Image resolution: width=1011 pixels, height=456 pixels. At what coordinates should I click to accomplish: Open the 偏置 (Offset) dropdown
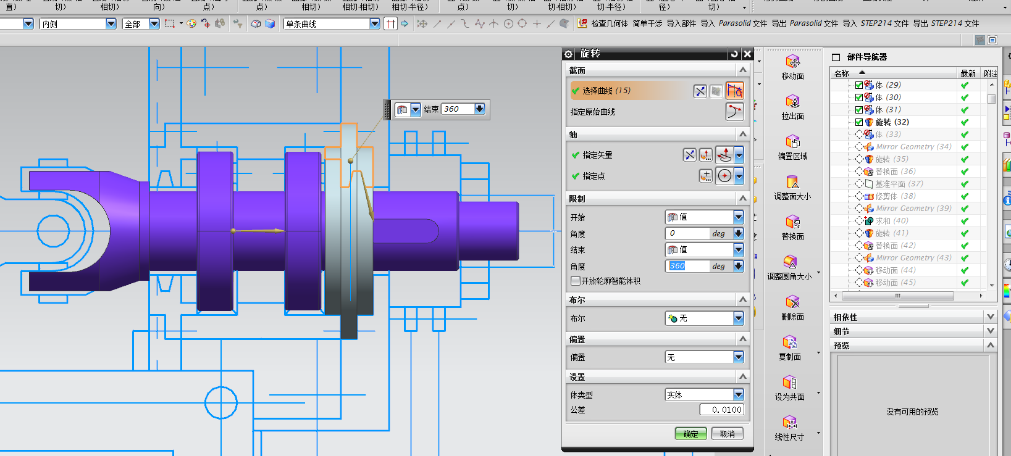tap(738, 357)
